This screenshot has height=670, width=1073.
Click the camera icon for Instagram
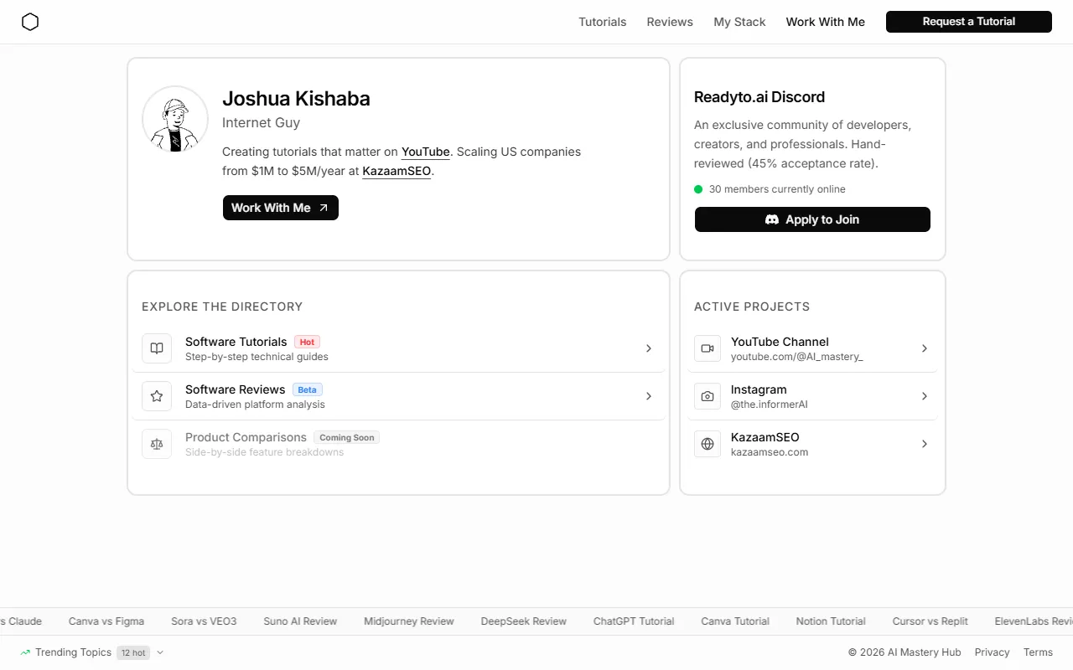[708, 396]
